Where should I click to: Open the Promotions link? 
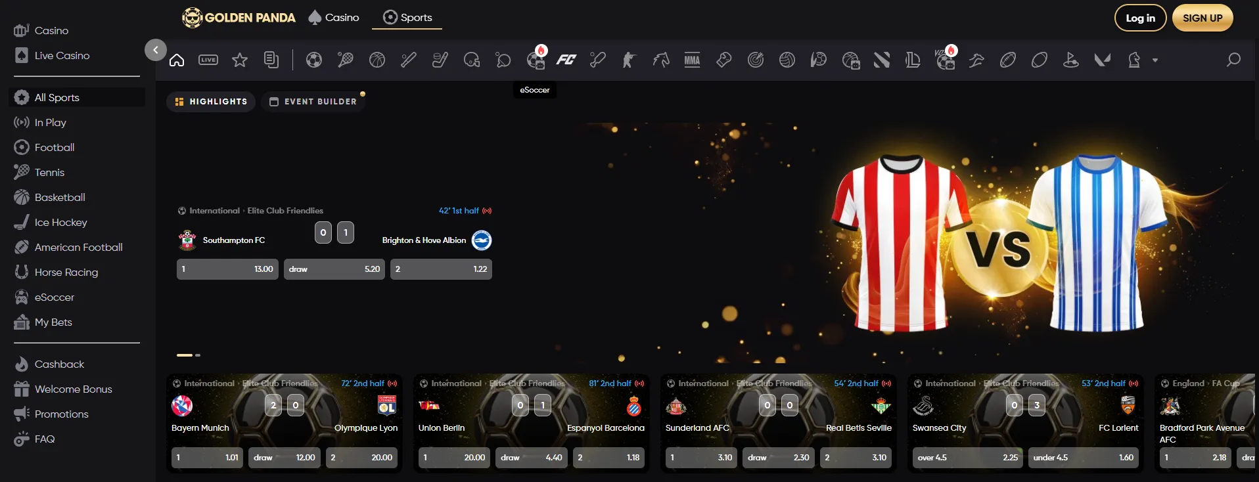(77, 414)
